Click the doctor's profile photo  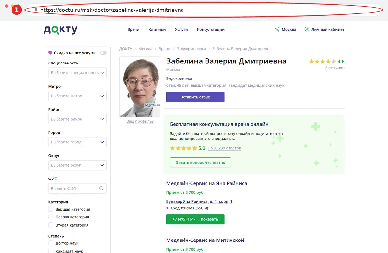point(140,87)
